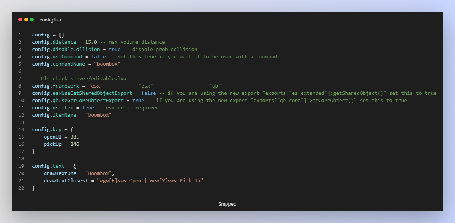Click the openUI value 38

(74, 137)
